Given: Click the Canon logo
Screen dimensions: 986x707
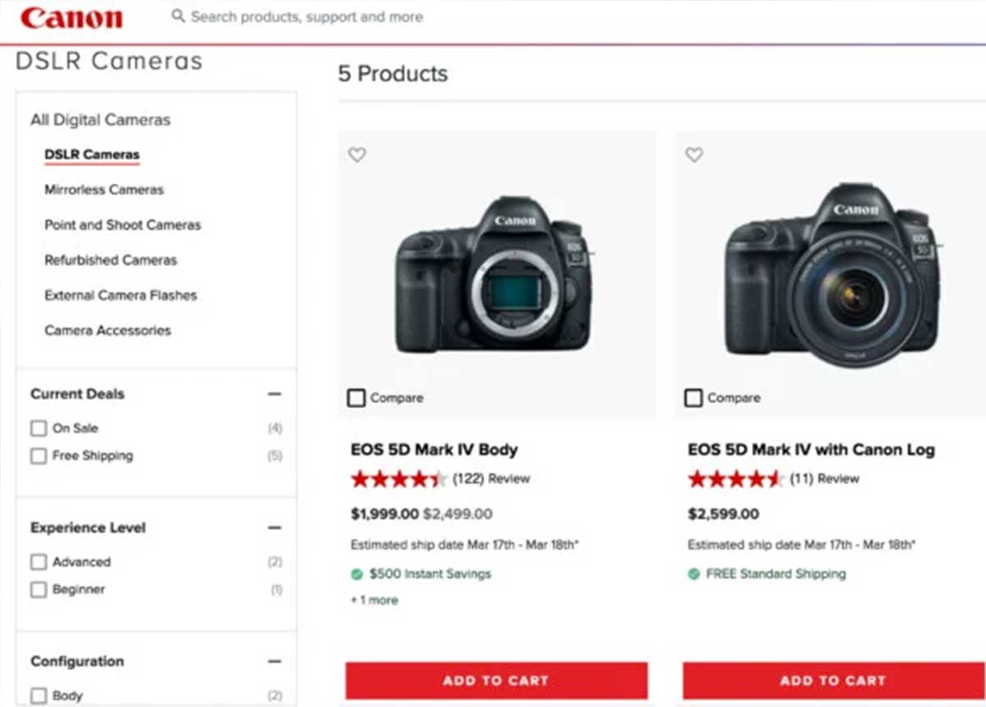Looking at the screenshot, I should pos(71,18).
